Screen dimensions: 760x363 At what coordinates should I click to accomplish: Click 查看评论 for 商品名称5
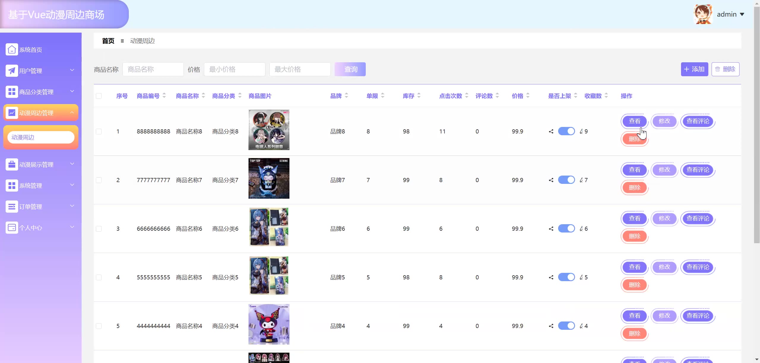[698, 267]
